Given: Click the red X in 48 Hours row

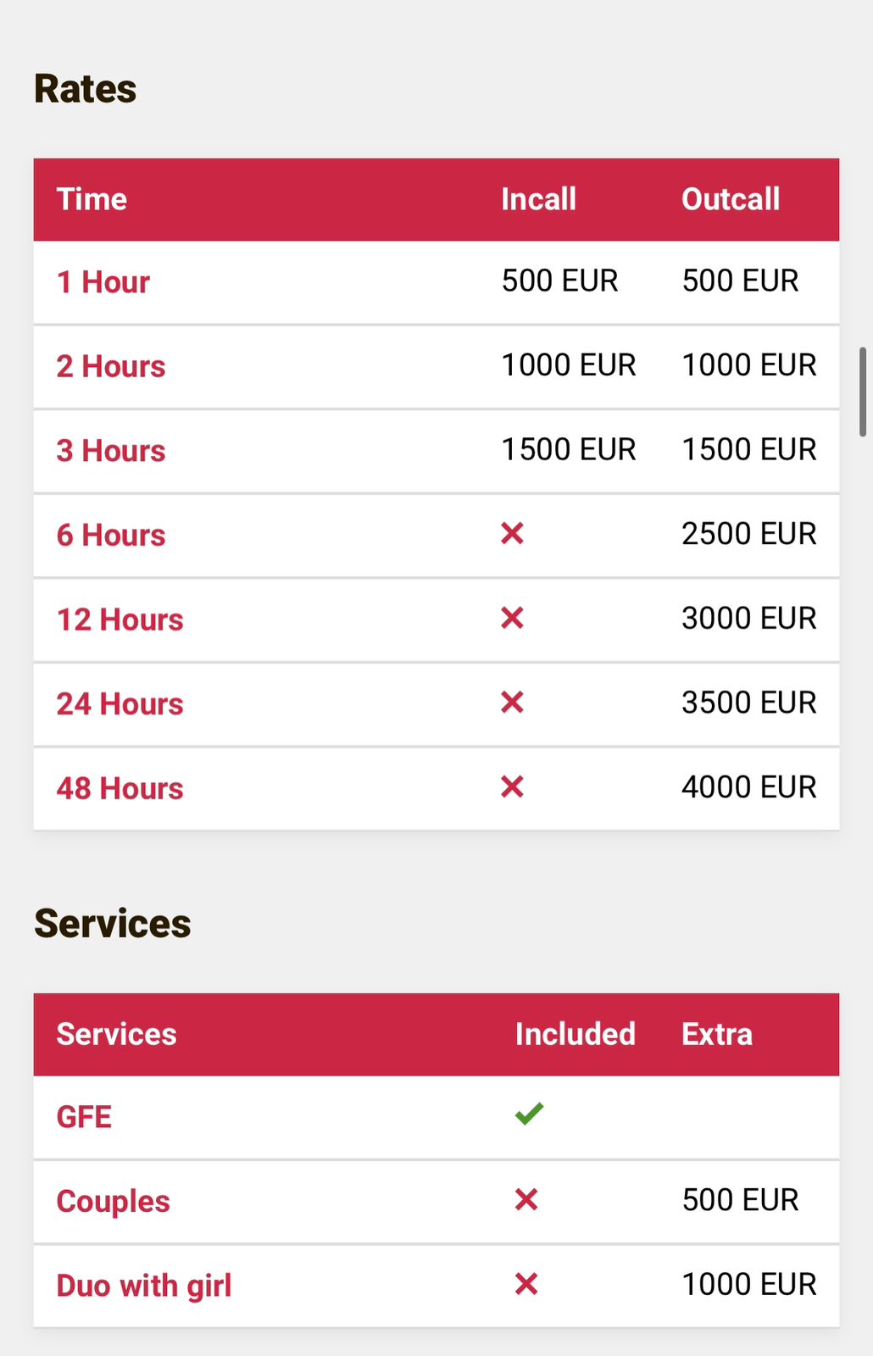Looking at the screenshot, I should pyautogui.click(x=512, y=787).
